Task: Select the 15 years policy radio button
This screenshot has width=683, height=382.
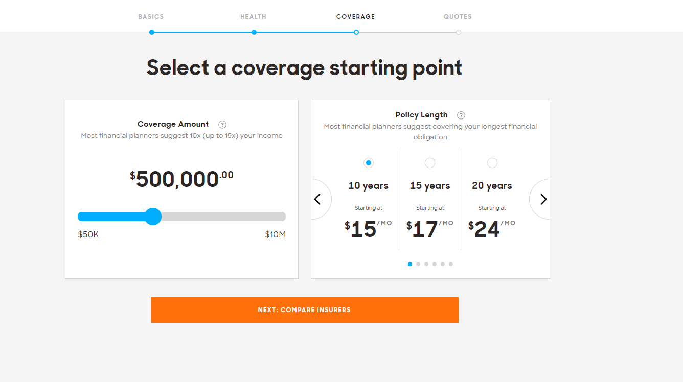Action: 430,163
